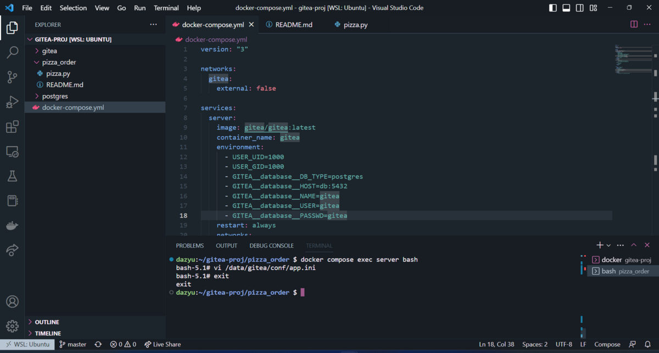Open the Live Share activity icon
Image resolution: width=659 pixels, height=353 pixels.
pos(12,250)
